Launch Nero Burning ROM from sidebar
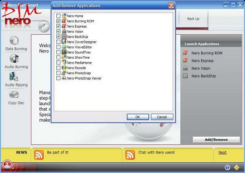The width and height of the screenshot is (245, 173). tap(206, 53)
